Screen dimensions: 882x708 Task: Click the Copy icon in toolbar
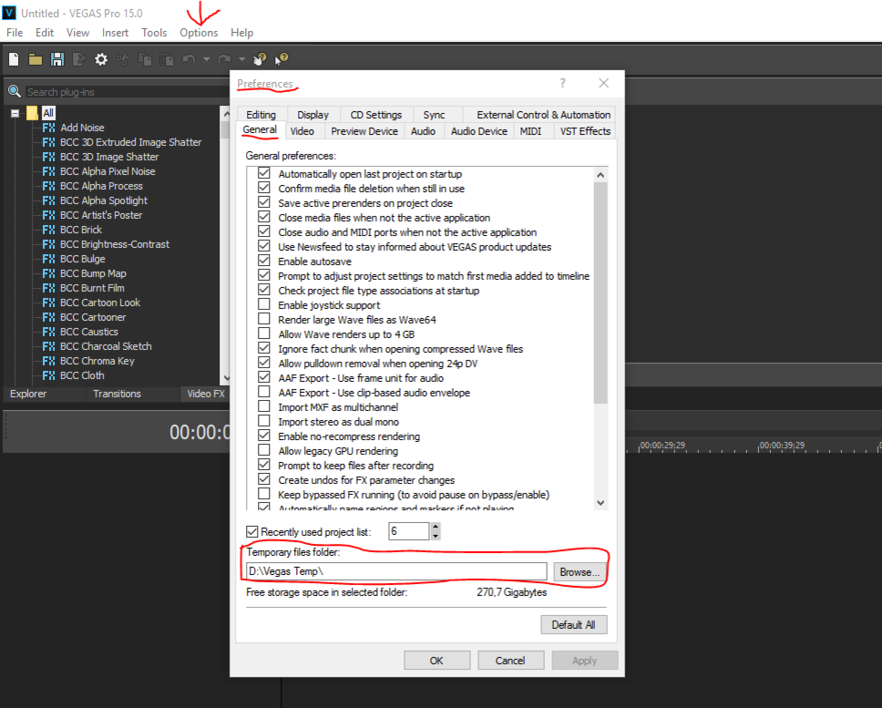pyautogui.click(x=145, y=59)
